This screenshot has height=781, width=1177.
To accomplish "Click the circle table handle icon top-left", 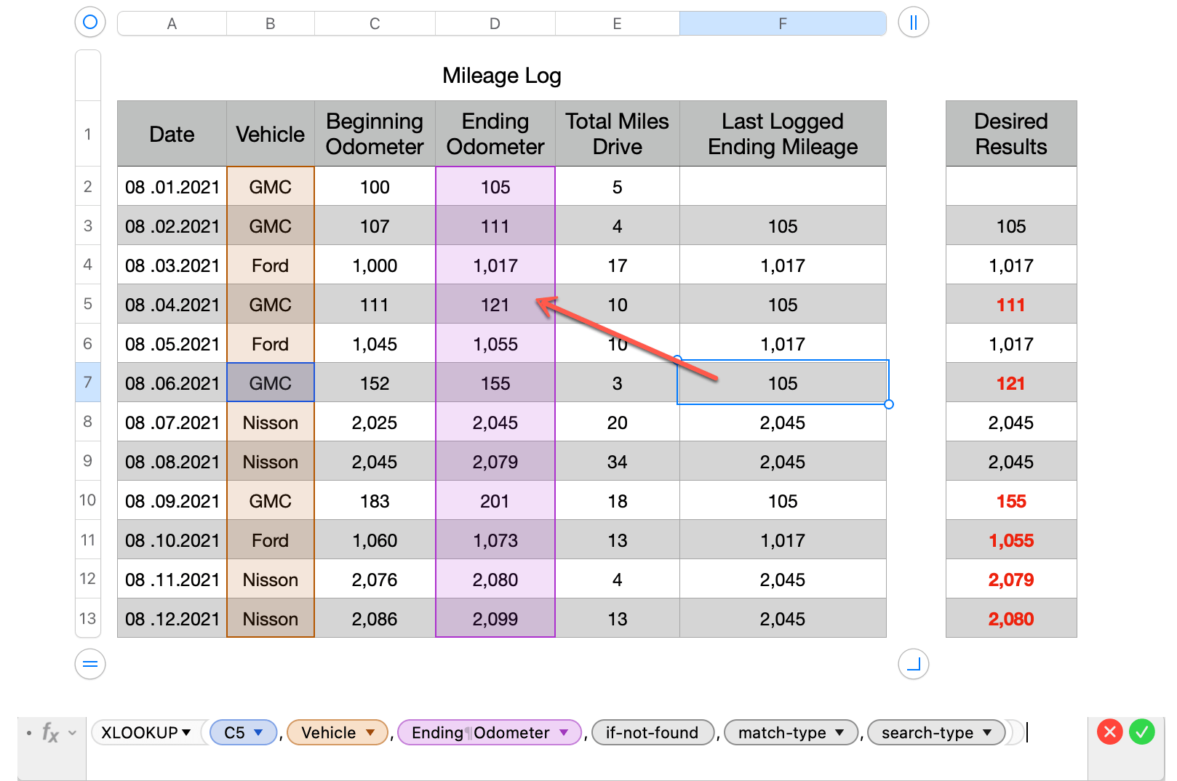I will (x=89, y=23).
